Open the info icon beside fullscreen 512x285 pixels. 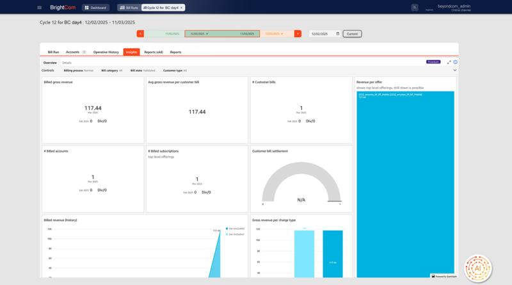[455, 62]
